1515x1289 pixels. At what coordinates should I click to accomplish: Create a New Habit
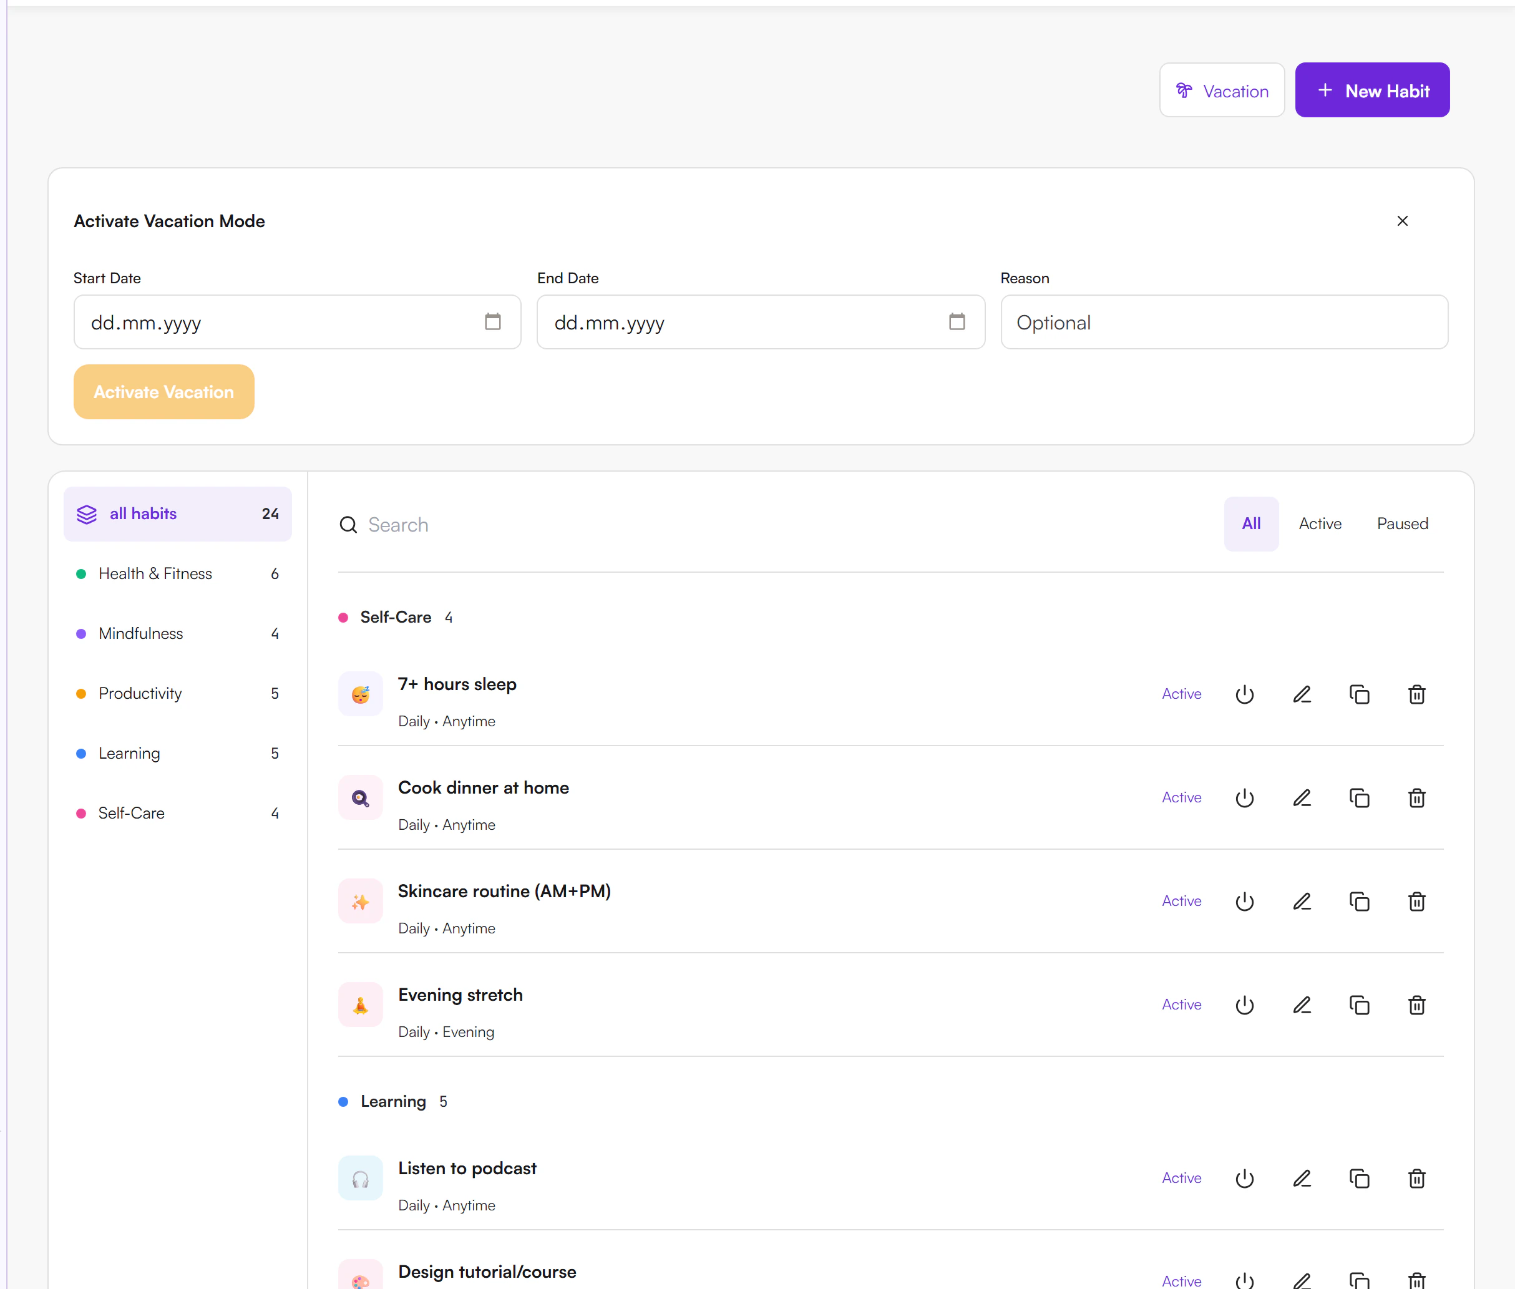pos(1373,90)
